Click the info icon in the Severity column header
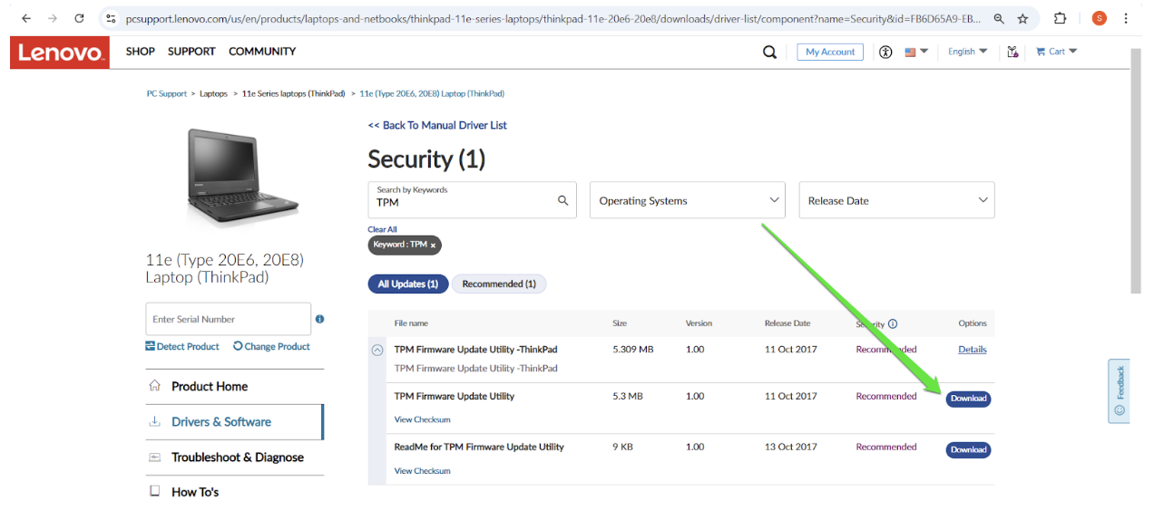 (893, 323)
